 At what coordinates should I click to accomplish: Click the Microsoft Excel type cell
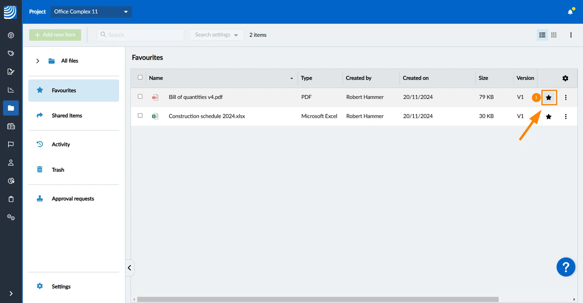tap(319, 116)
